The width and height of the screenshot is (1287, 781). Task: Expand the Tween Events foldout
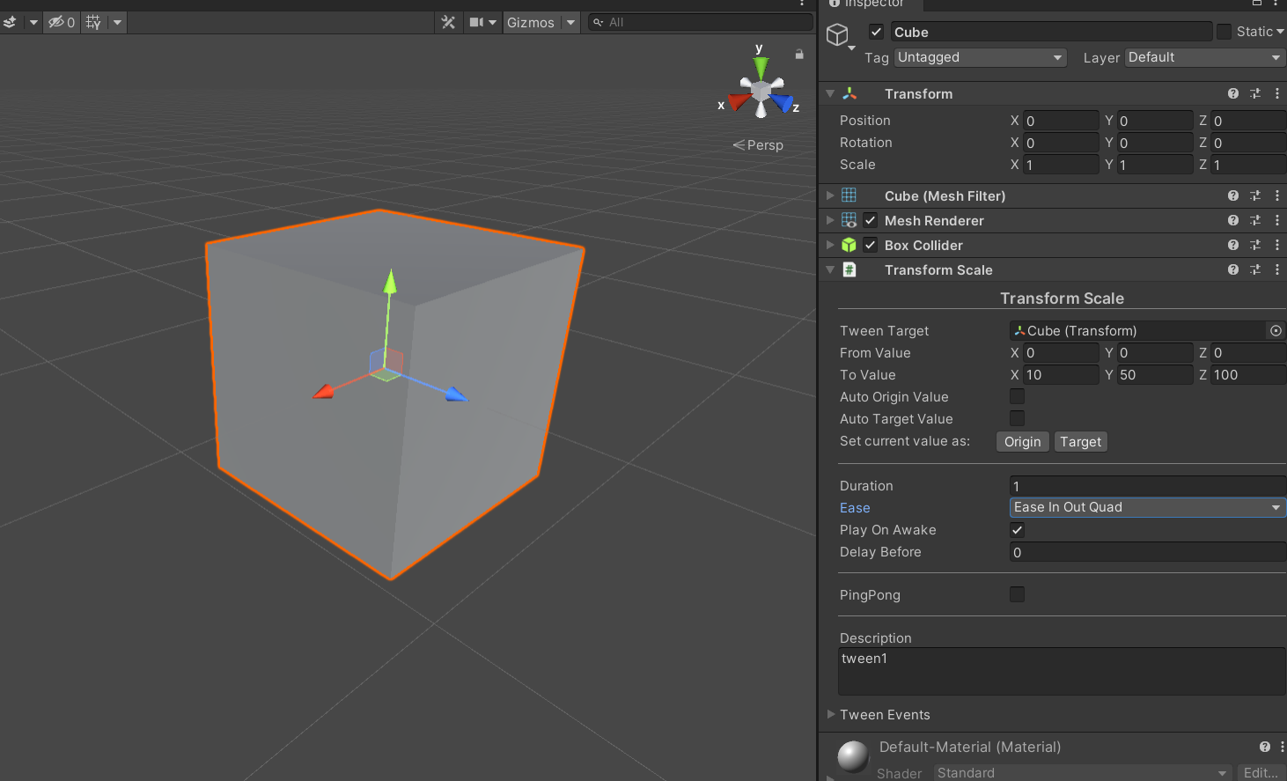pos(831,714)
